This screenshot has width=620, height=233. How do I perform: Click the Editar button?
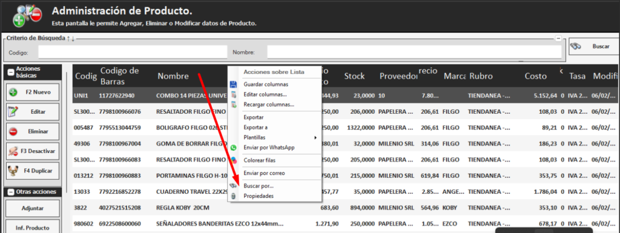click(x=33, y=112)
